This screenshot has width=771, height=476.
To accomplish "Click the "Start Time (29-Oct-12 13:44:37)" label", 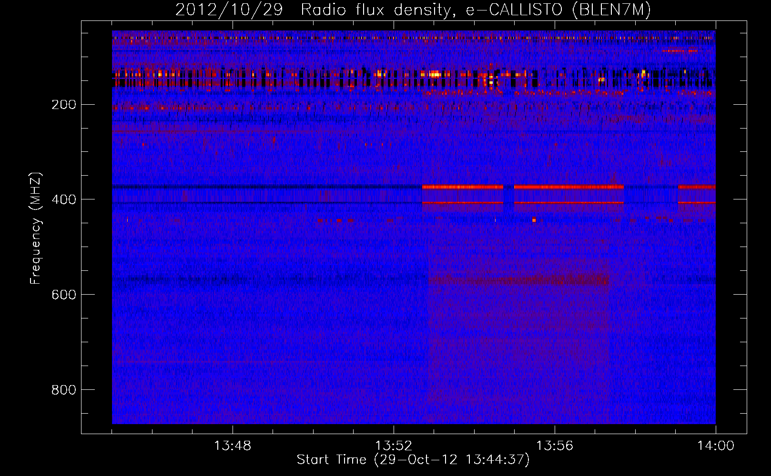I will pyautogui.click(x=413, y=460).
